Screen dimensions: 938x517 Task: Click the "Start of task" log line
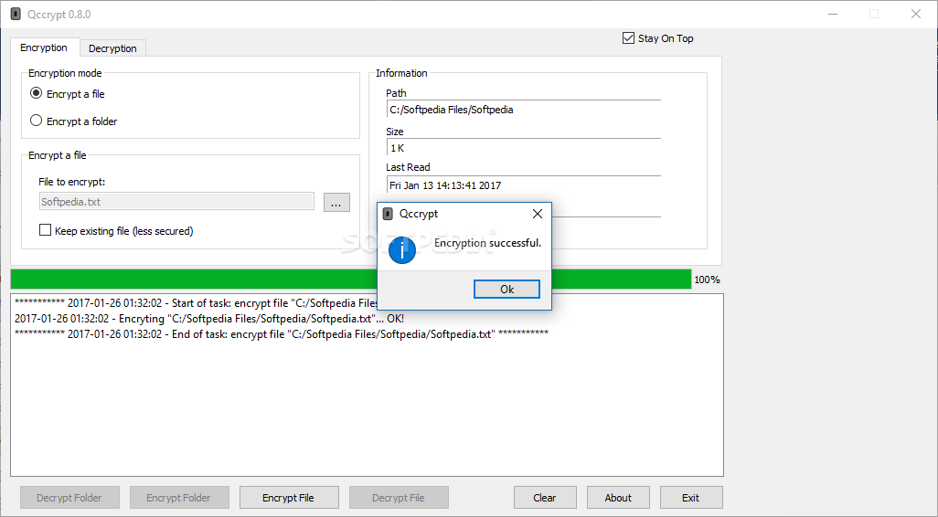197,303
